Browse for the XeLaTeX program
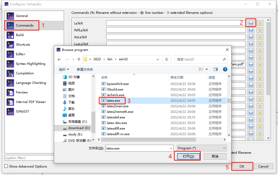The image size is (278, 175). (x=251, y=37)
